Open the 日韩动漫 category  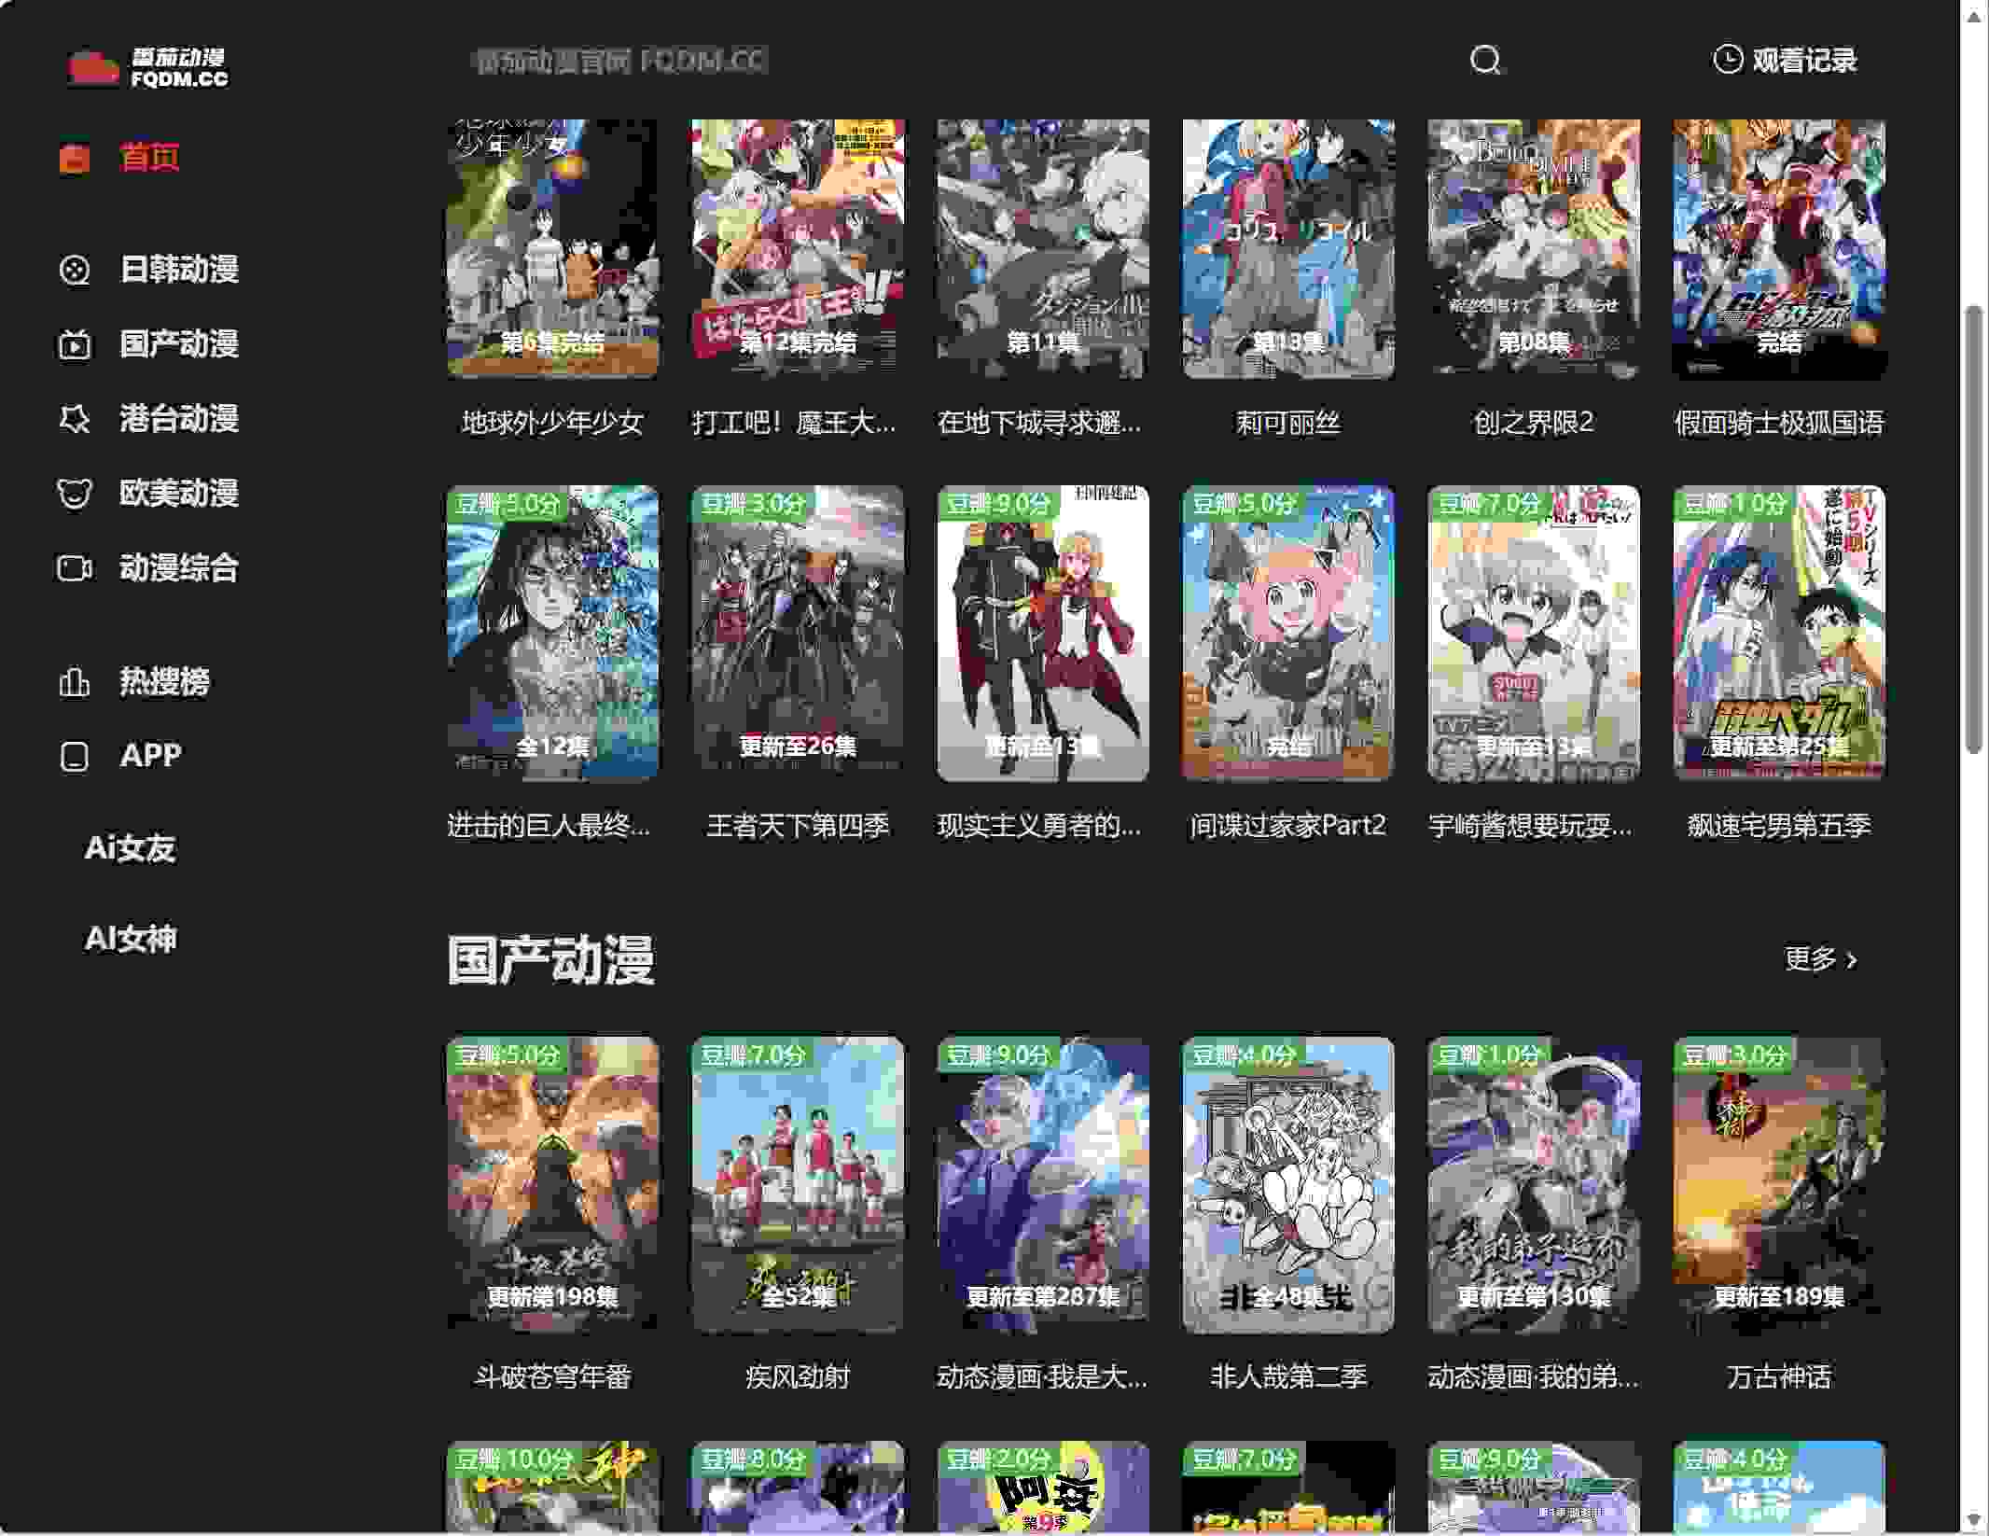pyautogui.click(x=179, y=270)
